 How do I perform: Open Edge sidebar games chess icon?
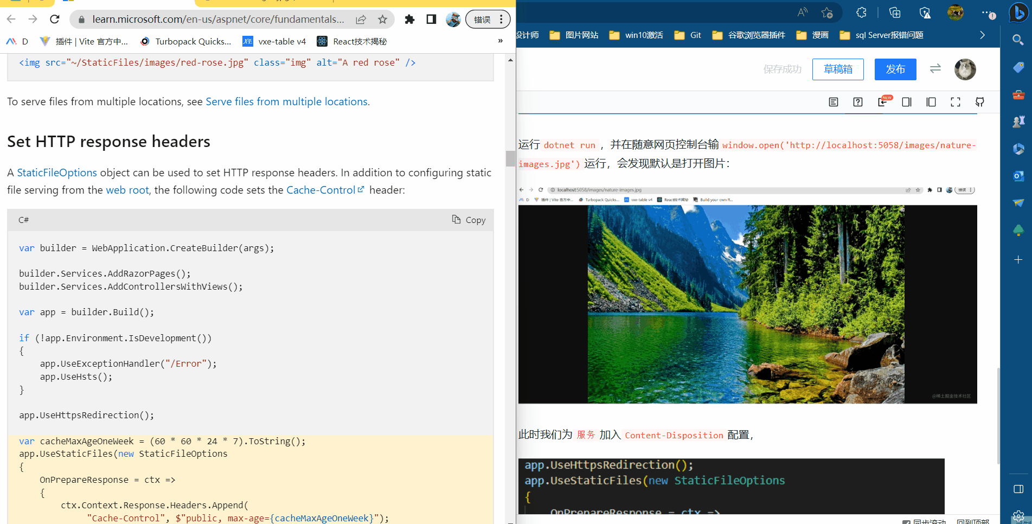click(x=1018, y=122)
